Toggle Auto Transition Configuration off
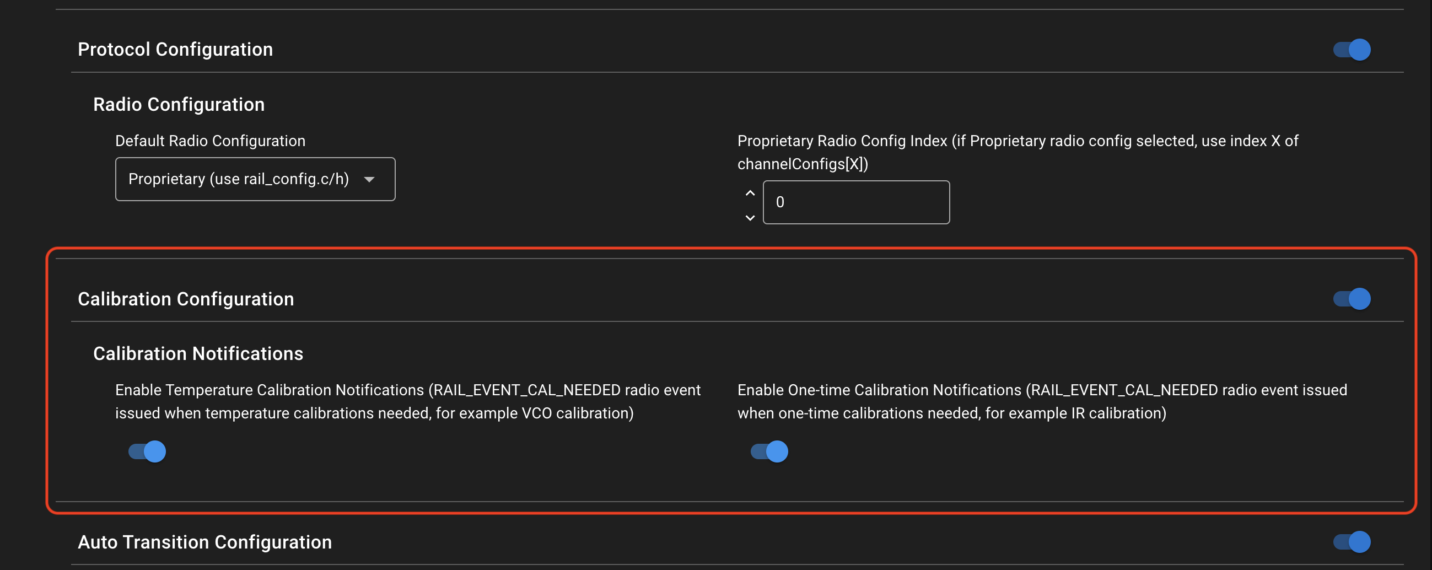This screenshot has height=570, width=1432. coord(1352,541)
